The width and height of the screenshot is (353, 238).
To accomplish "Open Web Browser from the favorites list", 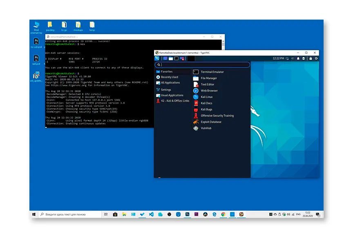I will point(221,91).
